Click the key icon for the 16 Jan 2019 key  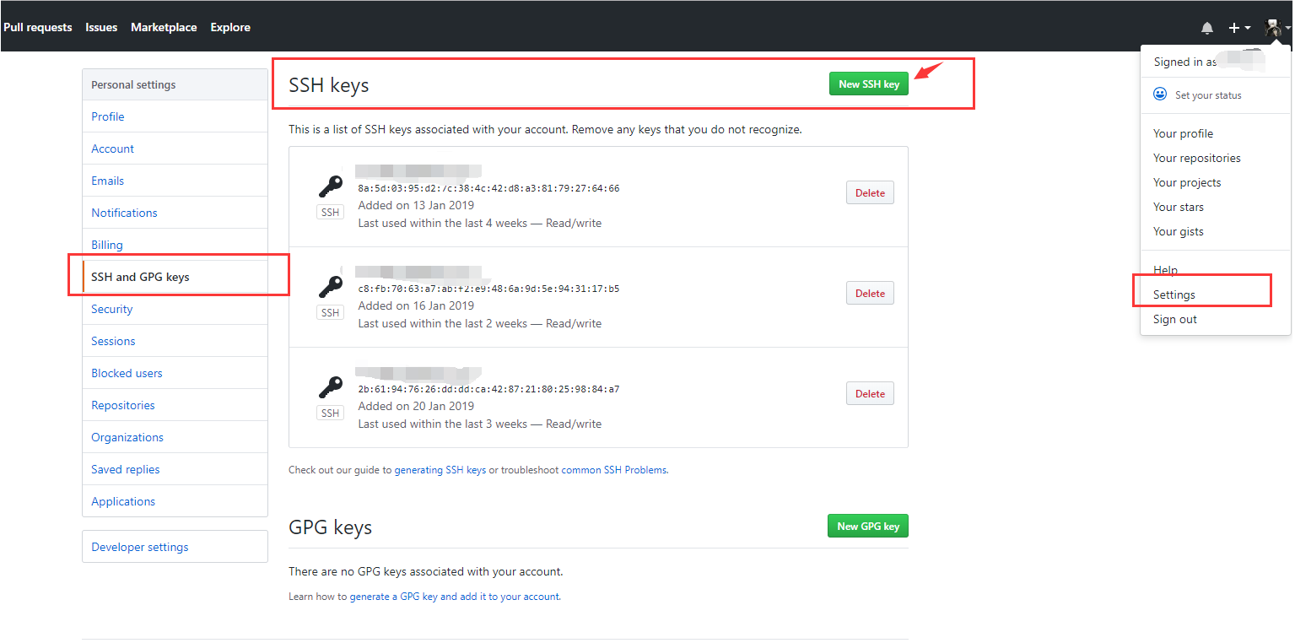[330, 287]
